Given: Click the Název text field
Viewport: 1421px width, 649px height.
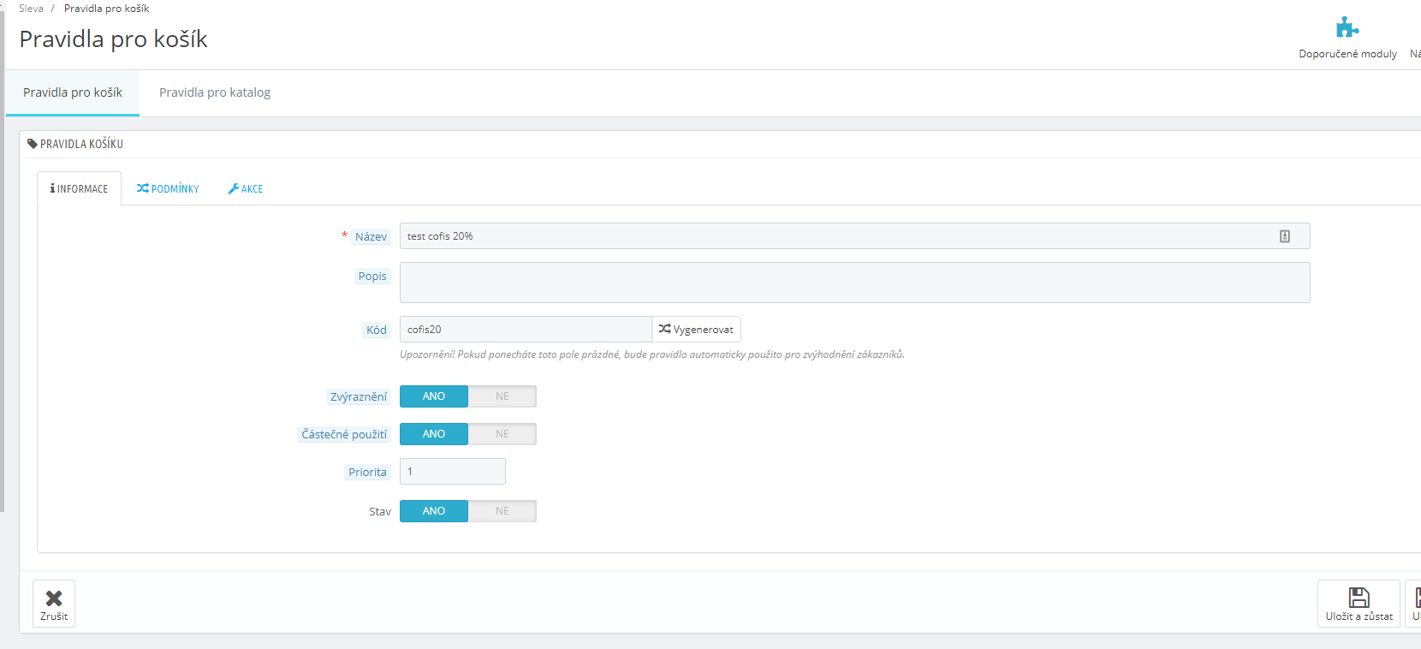Looking at the screenshot, I should pos(854,236).
